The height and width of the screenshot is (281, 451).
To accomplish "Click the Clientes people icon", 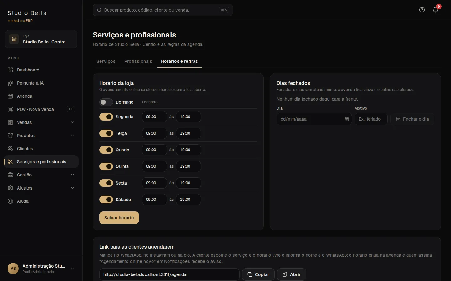I will coord(10,149).
